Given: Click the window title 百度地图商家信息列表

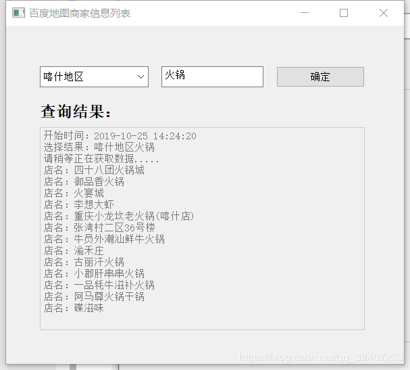Looking at the screenshot, I should click(80, 13).
